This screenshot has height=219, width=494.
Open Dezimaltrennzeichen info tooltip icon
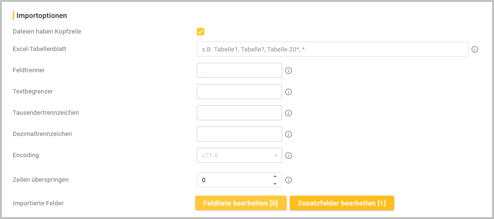click(x=289, y=134)
